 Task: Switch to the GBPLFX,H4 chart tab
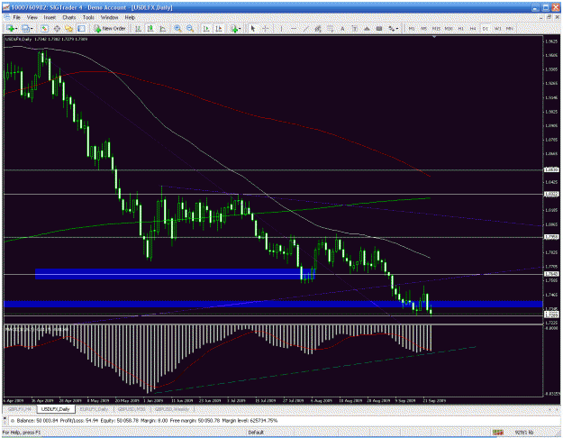coord(20,409)
